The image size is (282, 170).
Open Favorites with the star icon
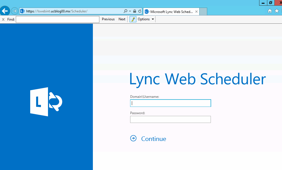point(277,11)
